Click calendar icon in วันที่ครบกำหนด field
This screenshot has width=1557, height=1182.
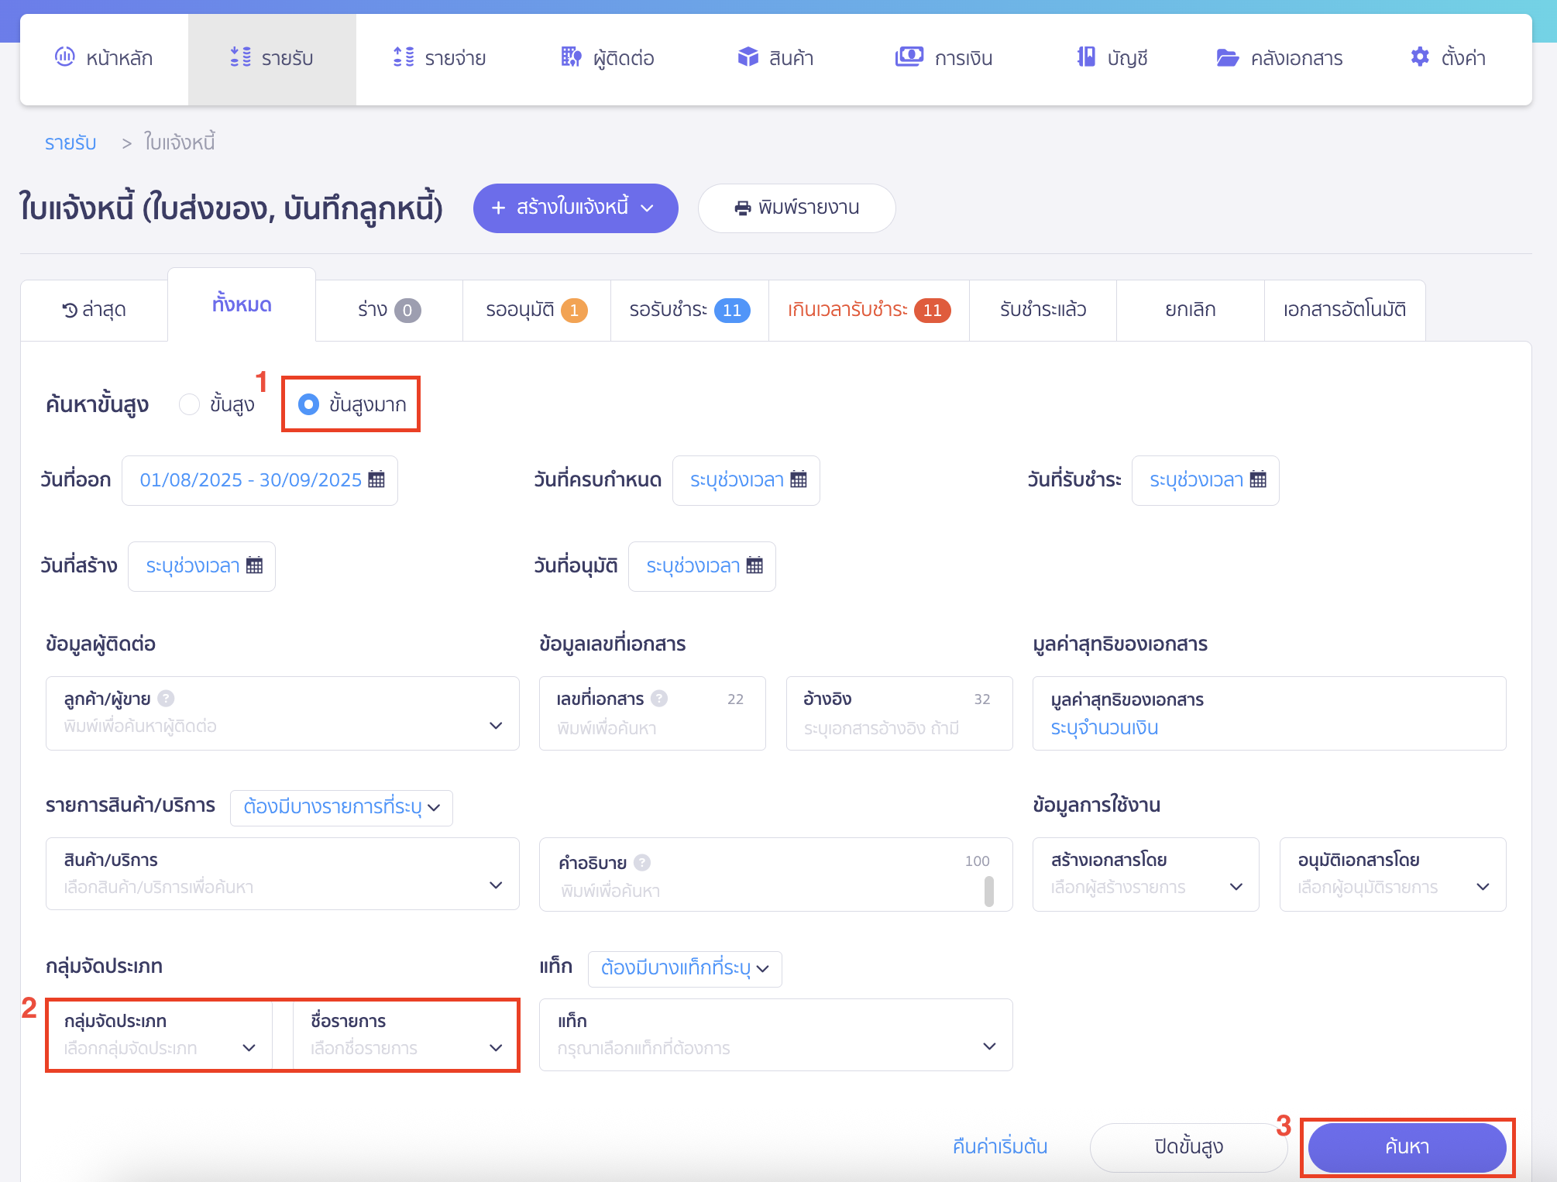point(799,479)
